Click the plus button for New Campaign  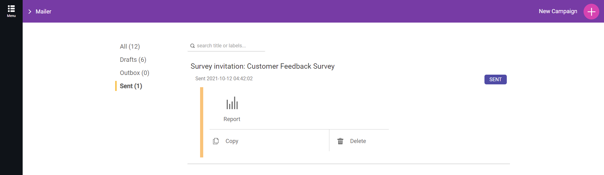tap(591, 12)
